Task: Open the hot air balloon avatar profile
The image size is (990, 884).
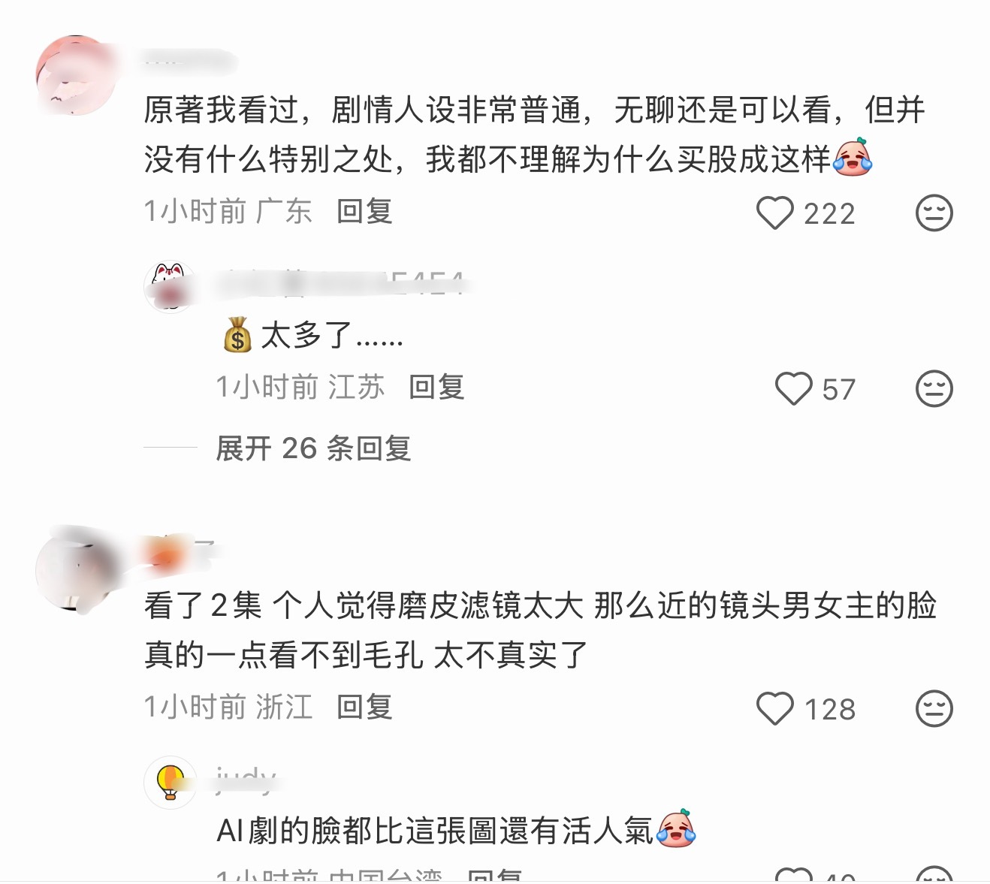Action: (x=170, y=782)
